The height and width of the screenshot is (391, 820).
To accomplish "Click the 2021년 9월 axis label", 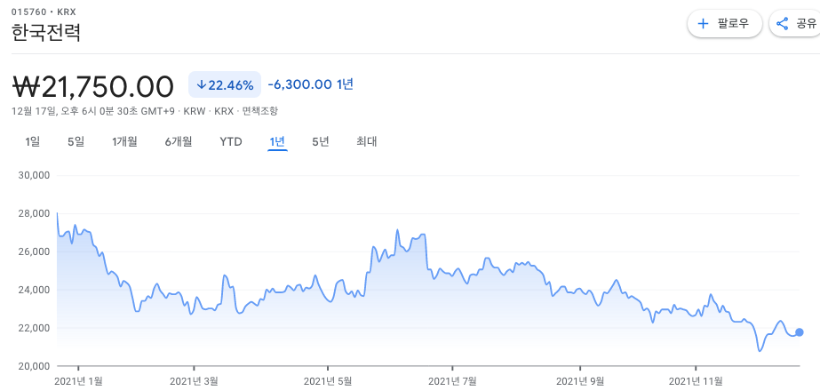I will click(580, 380).
